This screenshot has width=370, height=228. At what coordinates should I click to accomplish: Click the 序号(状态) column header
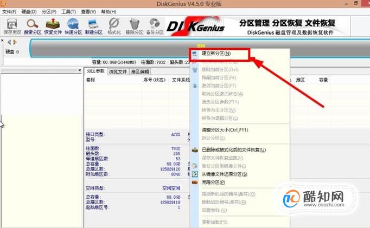pyautogui.click(x=154, y=80)
